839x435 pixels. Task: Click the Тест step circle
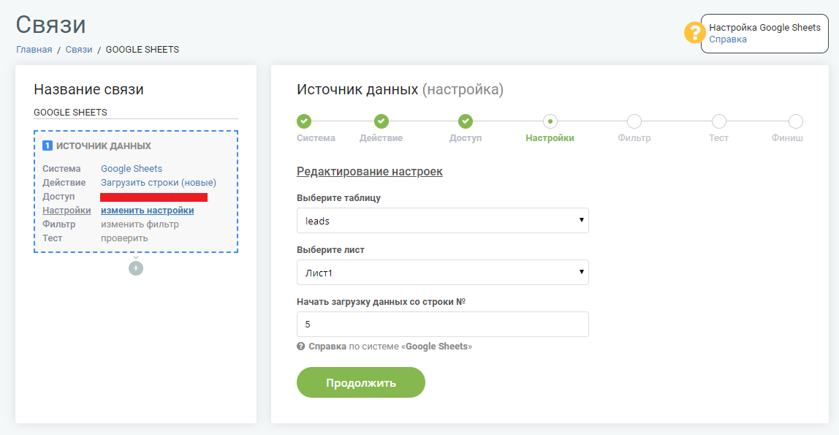click(719, 121)
